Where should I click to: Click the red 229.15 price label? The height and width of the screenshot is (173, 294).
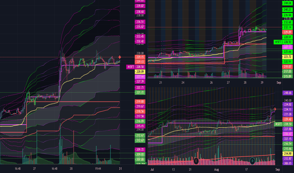[x=140, y=57]
